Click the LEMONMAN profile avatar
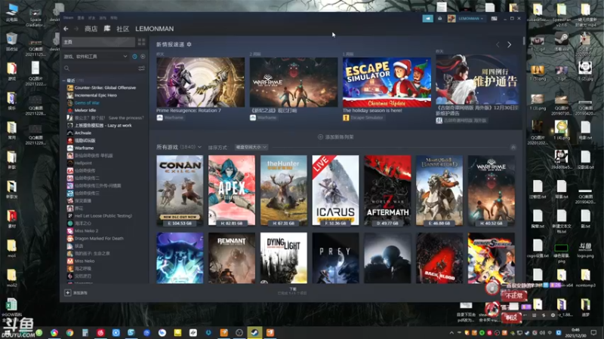Viewport: 604px width, 339px height. coord(451,18)
